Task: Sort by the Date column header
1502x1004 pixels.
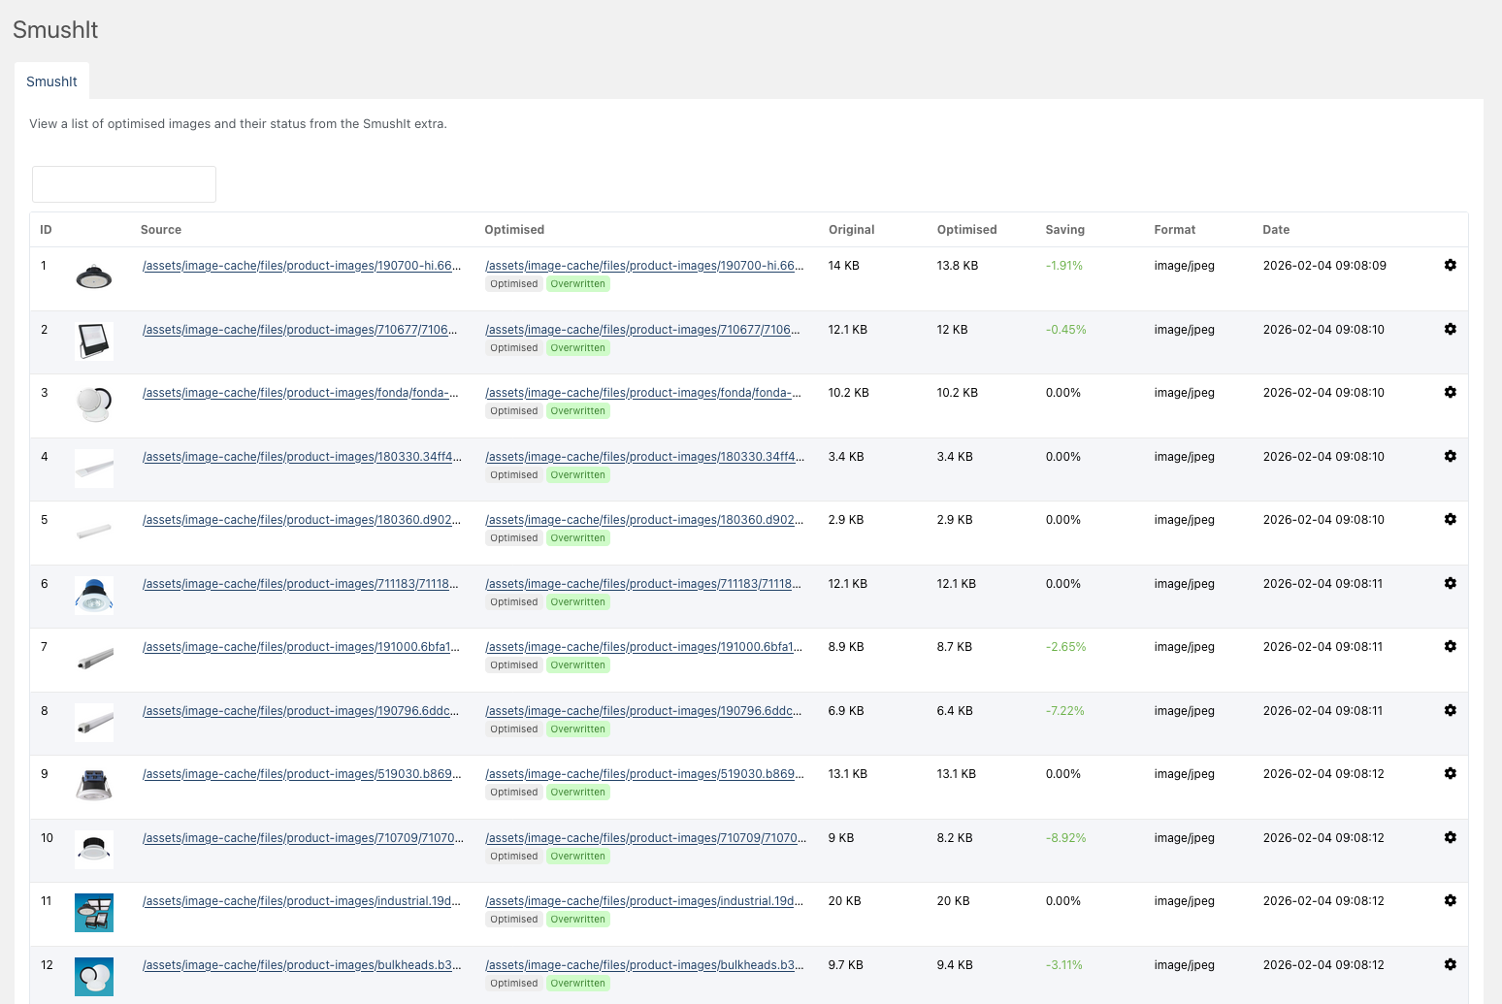Action: tap(1276, 229)
